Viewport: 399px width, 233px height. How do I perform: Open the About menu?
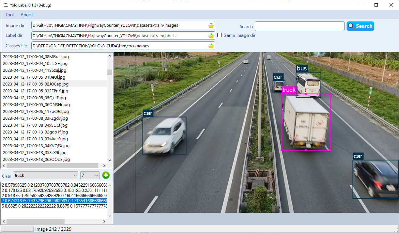click(26, 15)
